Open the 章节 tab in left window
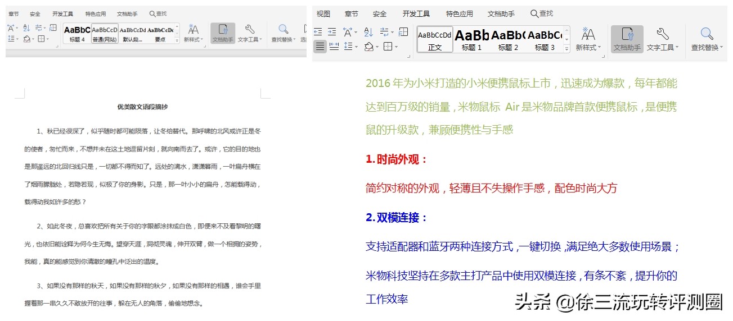Image resolution: width=733 pixels, height=321 pixels. pyautogui.click(x=14, y=14)
